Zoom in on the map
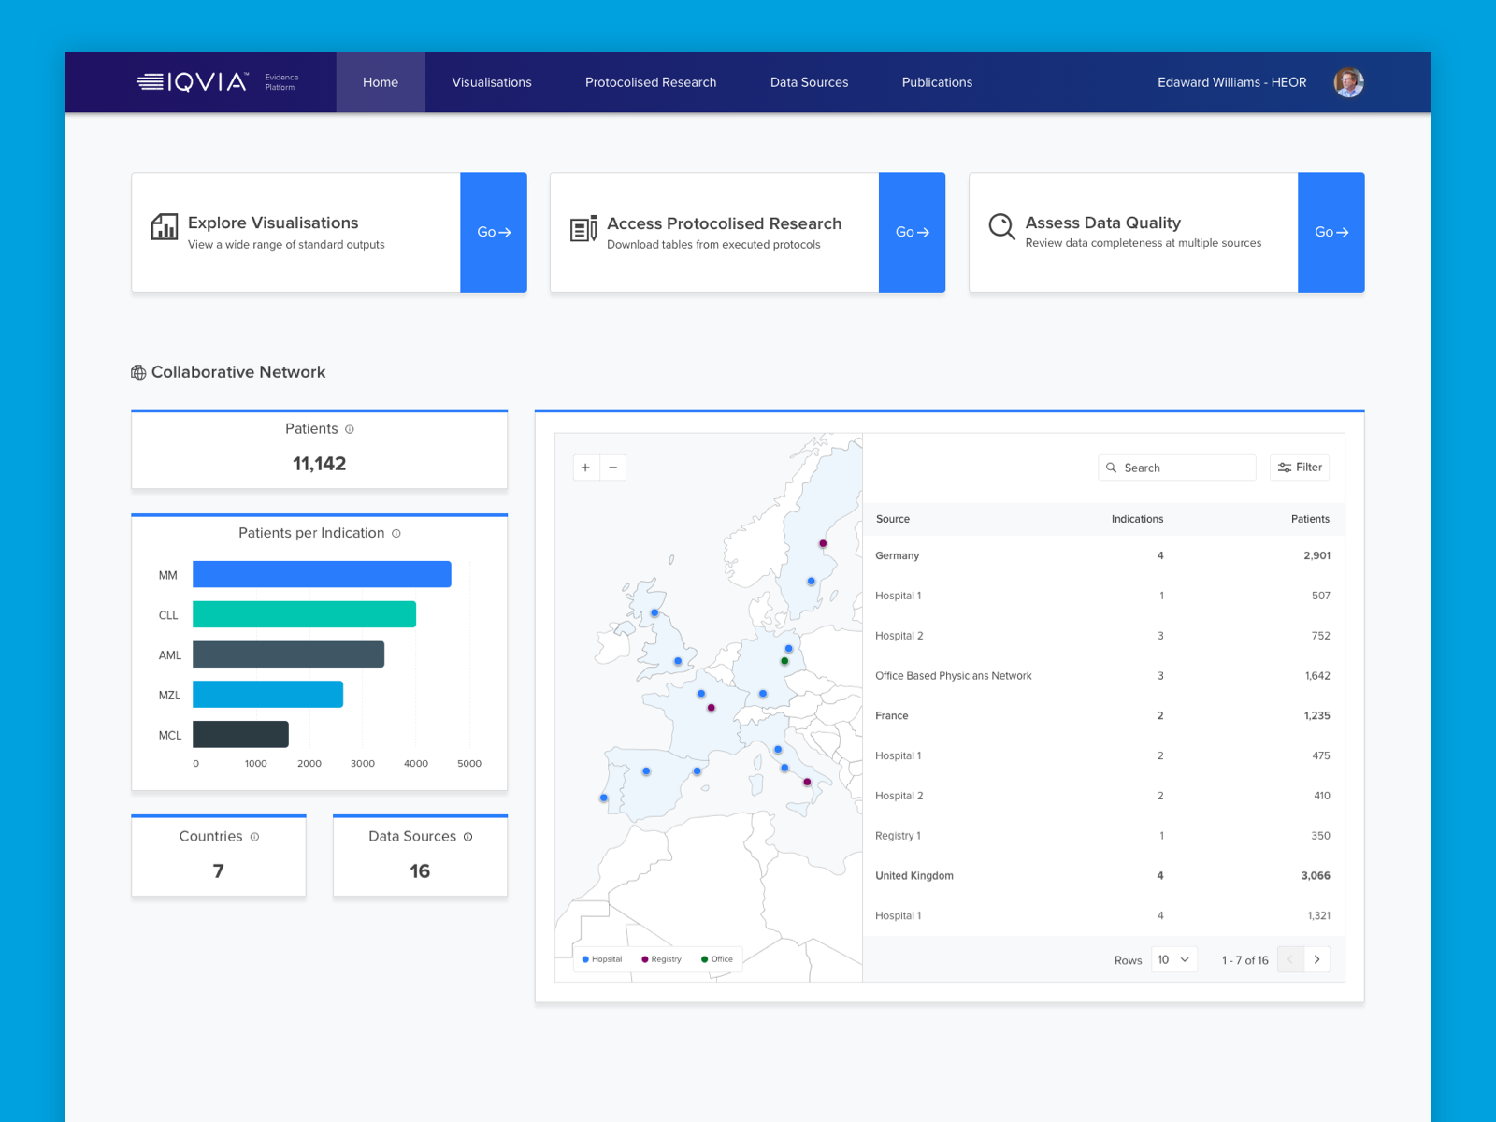1496x1122 pixels. (x=585, y=467)
